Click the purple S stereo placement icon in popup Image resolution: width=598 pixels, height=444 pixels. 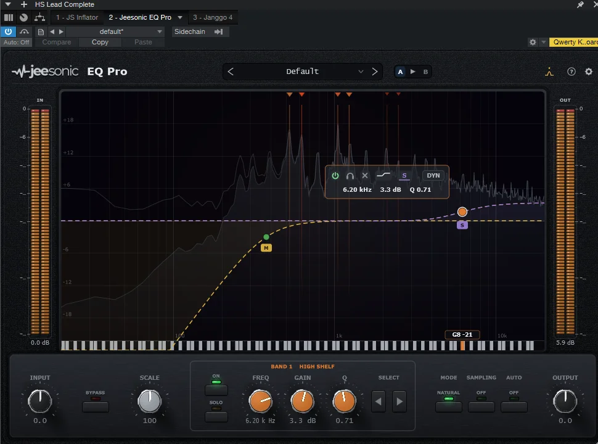[x=404, y=176]
